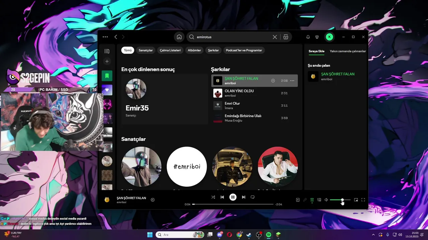Add ŞAN ŞÖHRET FALAN row to Liked Songs

tap(273, 81)
